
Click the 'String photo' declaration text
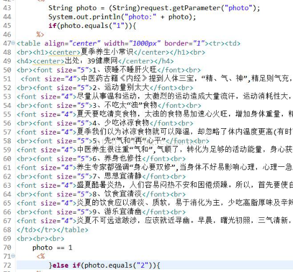point(73,8)
